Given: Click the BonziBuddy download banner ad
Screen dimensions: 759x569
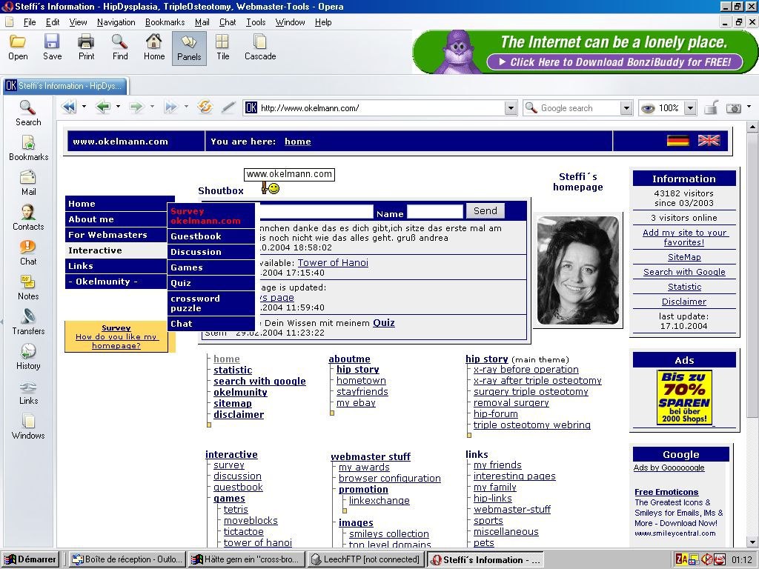Looking at the screenshot, I should coord(585,52).
